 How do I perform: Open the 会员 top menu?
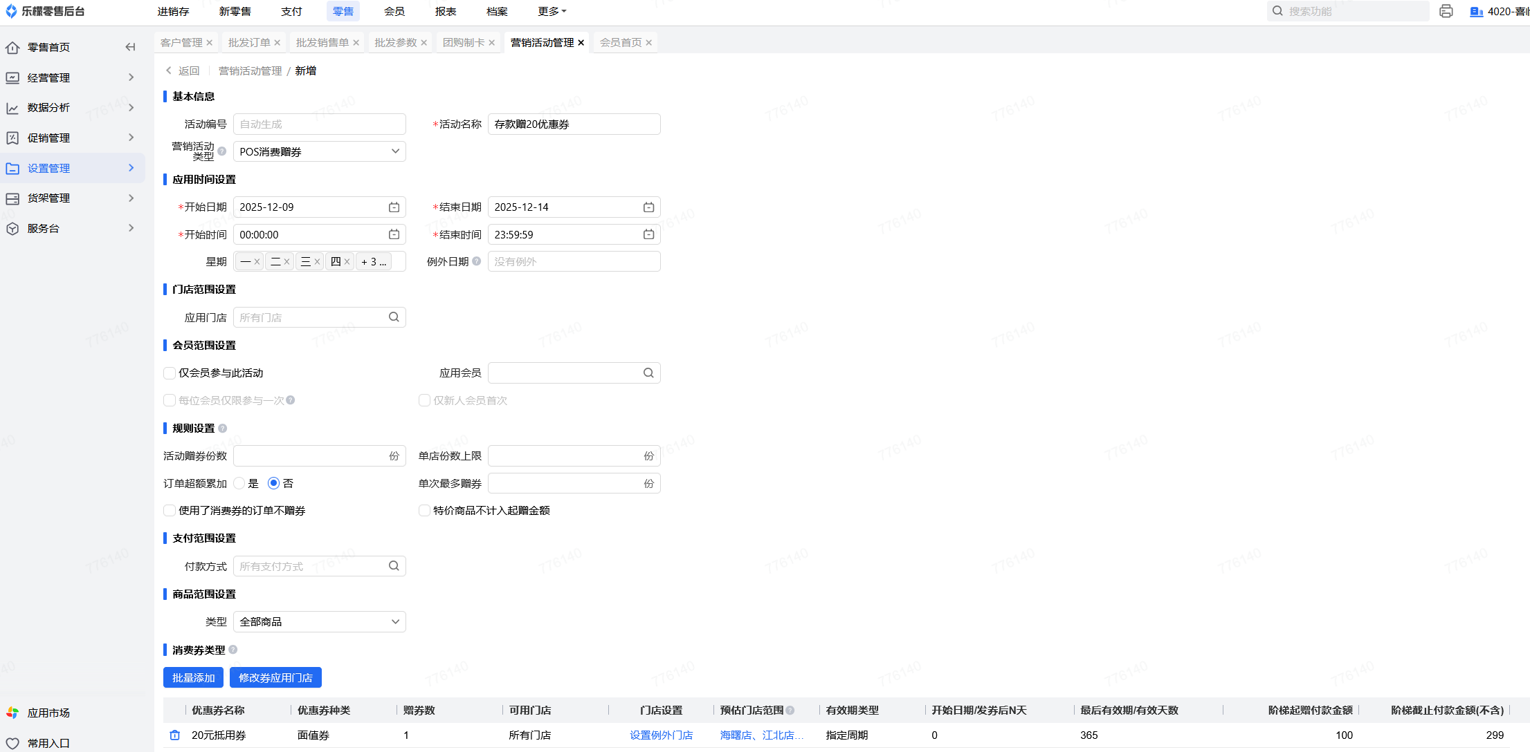click(x=394, y=11)
